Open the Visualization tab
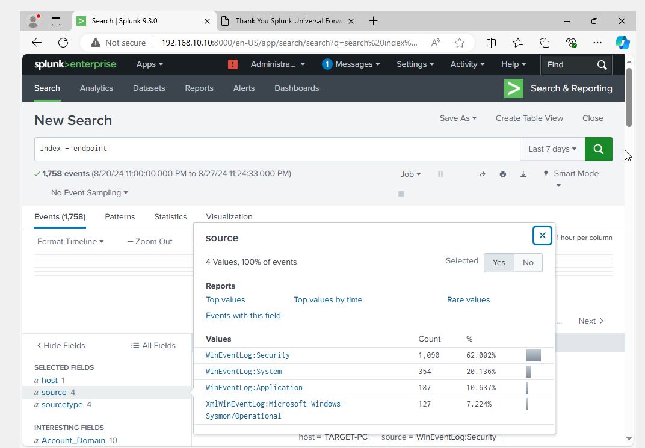 point(229,216)
